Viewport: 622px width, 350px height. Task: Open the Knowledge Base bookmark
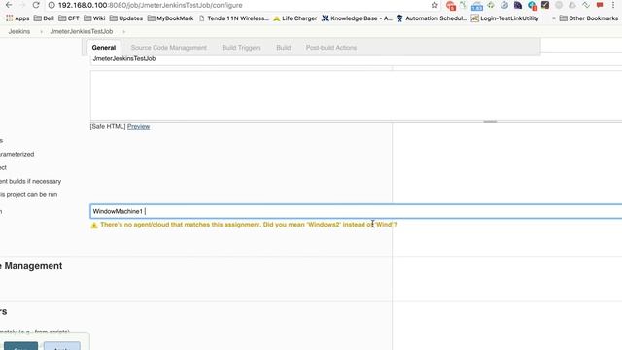pyautogui.click(x=357, y=18)
